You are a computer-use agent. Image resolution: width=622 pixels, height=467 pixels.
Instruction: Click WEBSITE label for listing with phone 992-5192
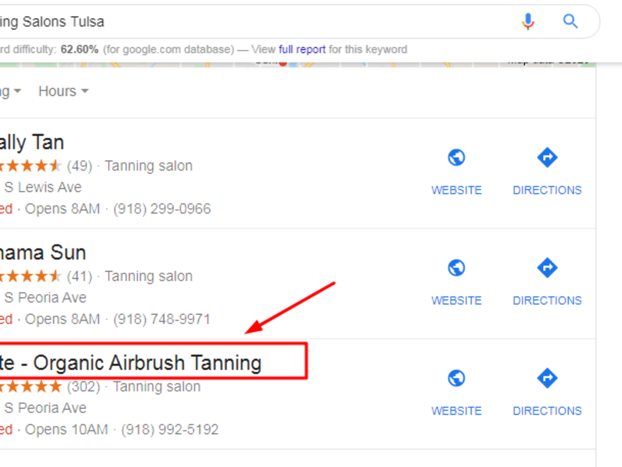coord(457,411)
